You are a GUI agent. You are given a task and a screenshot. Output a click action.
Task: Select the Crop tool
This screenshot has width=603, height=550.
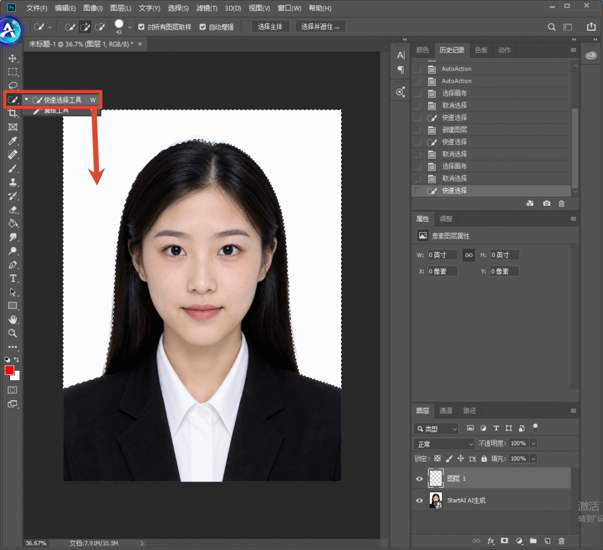(13, 113)
